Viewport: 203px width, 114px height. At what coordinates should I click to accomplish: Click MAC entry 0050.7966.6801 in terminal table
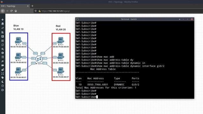[x=98, y=85]
